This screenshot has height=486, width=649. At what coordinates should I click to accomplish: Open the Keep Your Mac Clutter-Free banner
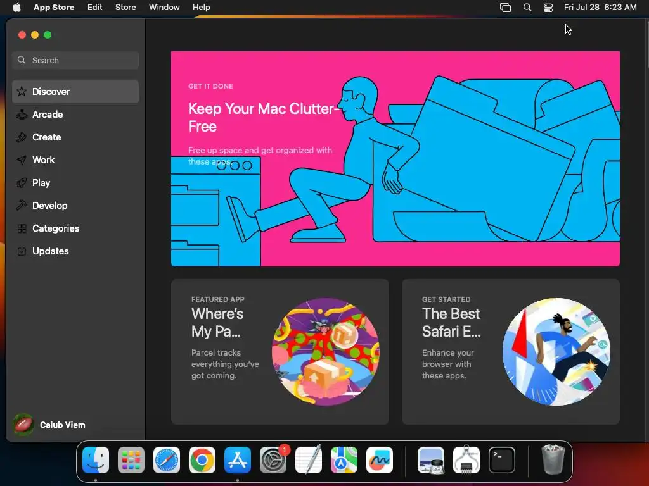point(395,159)
